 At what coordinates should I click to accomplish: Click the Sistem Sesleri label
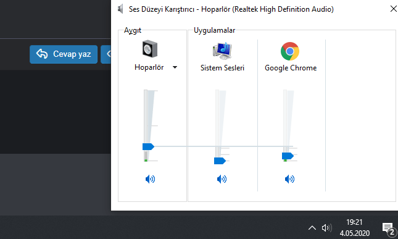222,68
